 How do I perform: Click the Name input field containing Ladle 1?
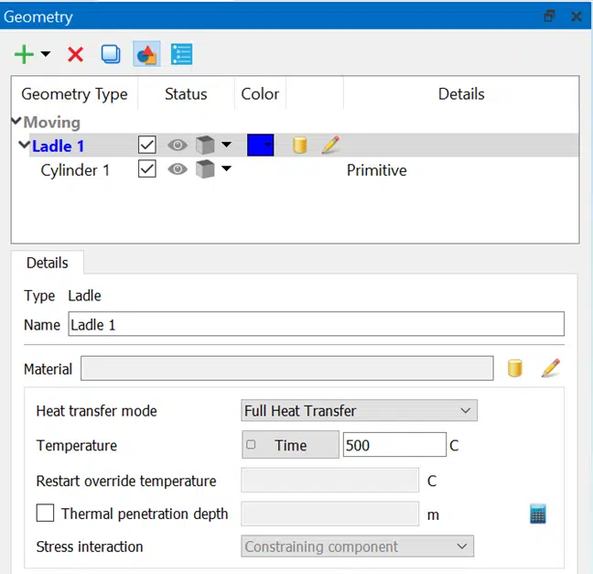pyautogui.click(x=316, y=324)
